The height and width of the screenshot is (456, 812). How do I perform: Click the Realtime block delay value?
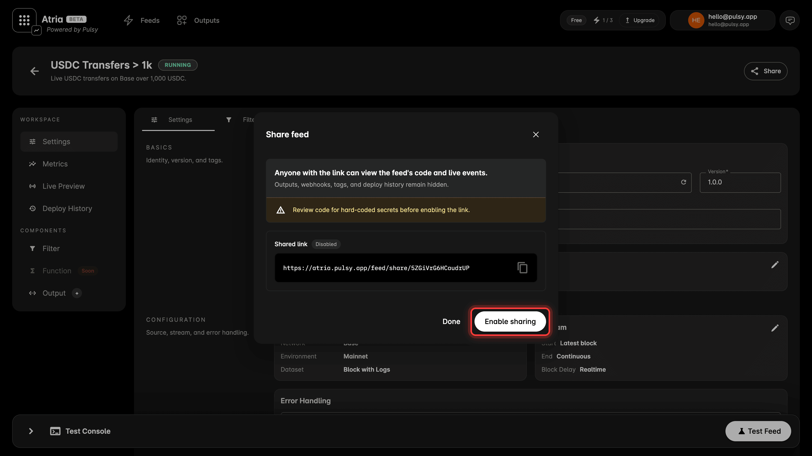coord(593,369)
